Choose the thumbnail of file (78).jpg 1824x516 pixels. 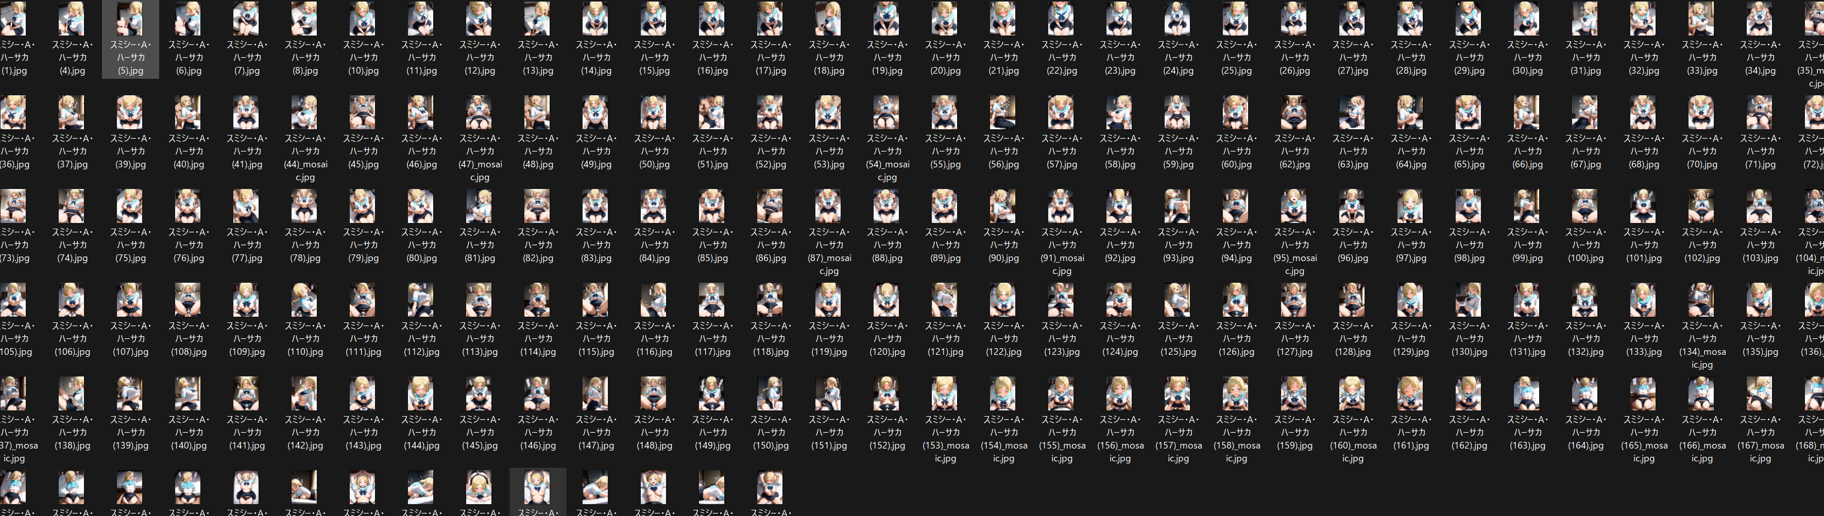(305, 206)
